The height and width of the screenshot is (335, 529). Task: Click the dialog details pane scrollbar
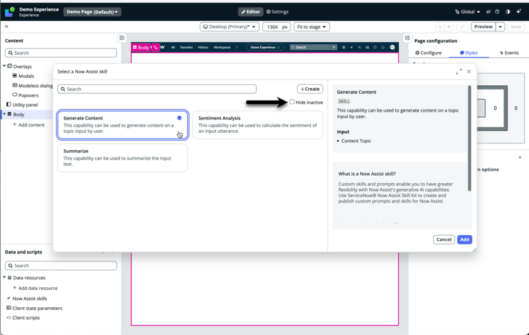click(470, 138)
